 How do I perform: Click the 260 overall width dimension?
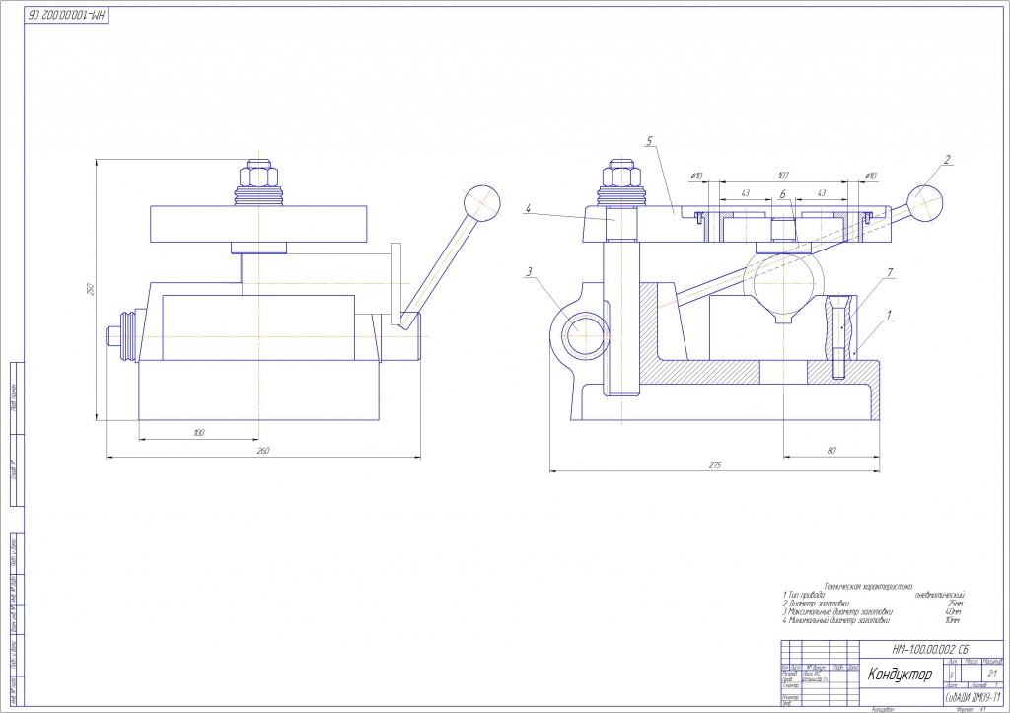(x=262, y=451)
